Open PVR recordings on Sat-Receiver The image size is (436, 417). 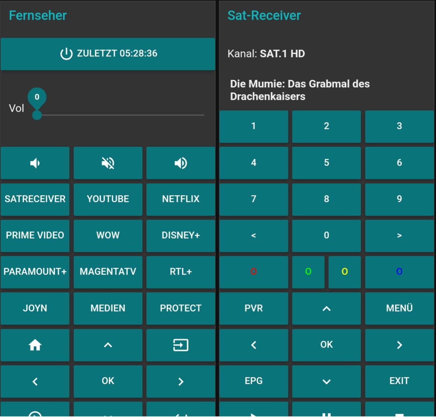click(x=254, y=308)
